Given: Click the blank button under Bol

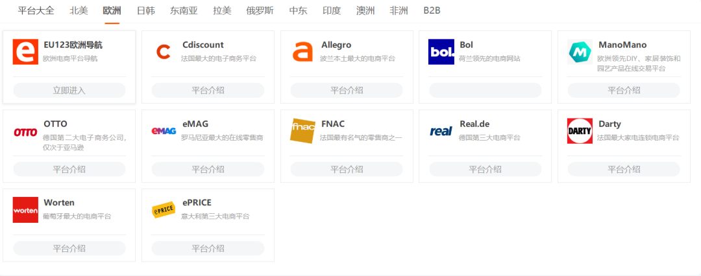Looking at the screenshot, I should [485, 90].
